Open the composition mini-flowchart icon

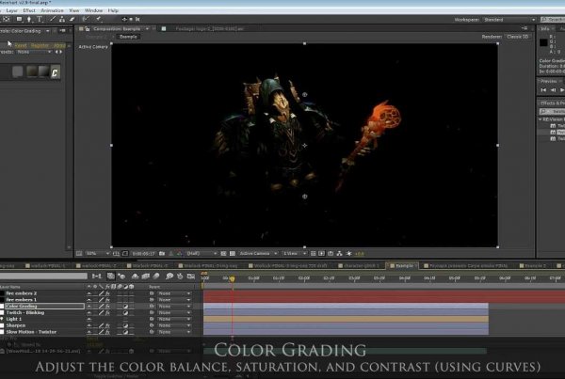click(x=97, y=276)
